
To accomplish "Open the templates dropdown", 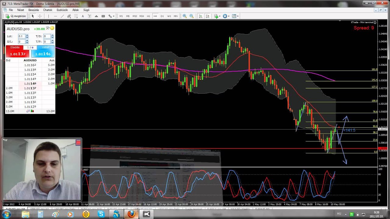I will pyautogui.click(x=235, y=16).
